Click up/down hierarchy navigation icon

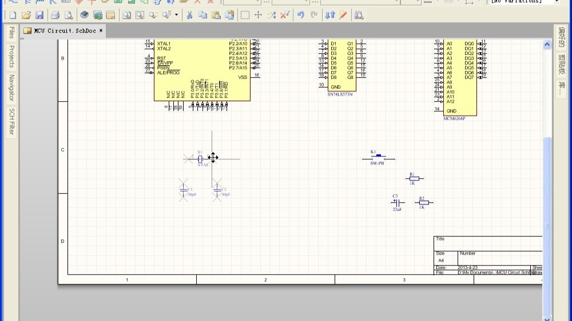click(x=330, y=15)
